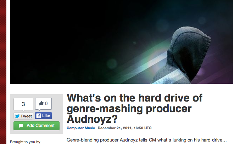Click the hooded figure in the banner

click(x=184, y=57)
